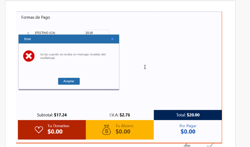This screenshot has width=250, height=147.
Task: Click the red error cross icon
Action: click(x=29, y=56)
